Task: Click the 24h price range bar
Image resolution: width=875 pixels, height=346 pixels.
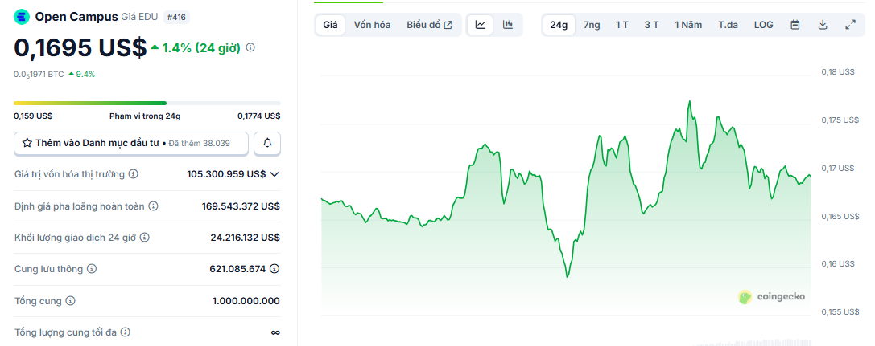Action: (147, 103)
